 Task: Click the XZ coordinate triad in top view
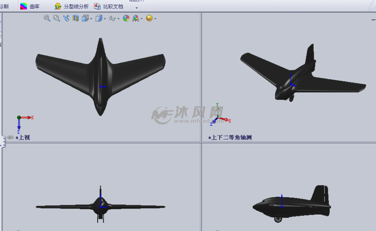24,124
